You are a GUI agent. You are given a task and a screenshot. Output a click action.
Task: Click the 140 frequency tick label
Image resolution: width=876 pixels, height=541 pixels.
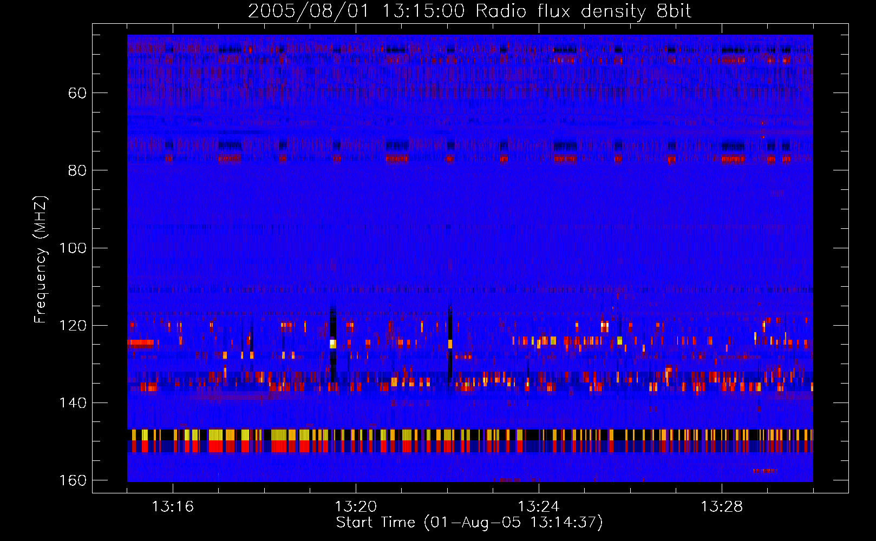[73, 403]
